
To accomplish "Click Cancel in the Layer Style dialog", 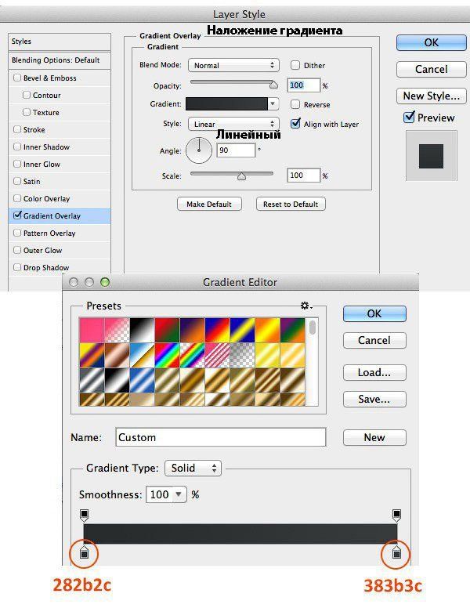I will 431,69.
